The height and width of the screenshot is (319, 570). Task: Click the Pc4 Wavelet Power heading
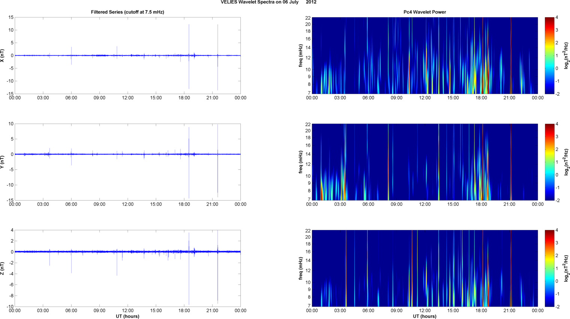[x=425, y=12]
